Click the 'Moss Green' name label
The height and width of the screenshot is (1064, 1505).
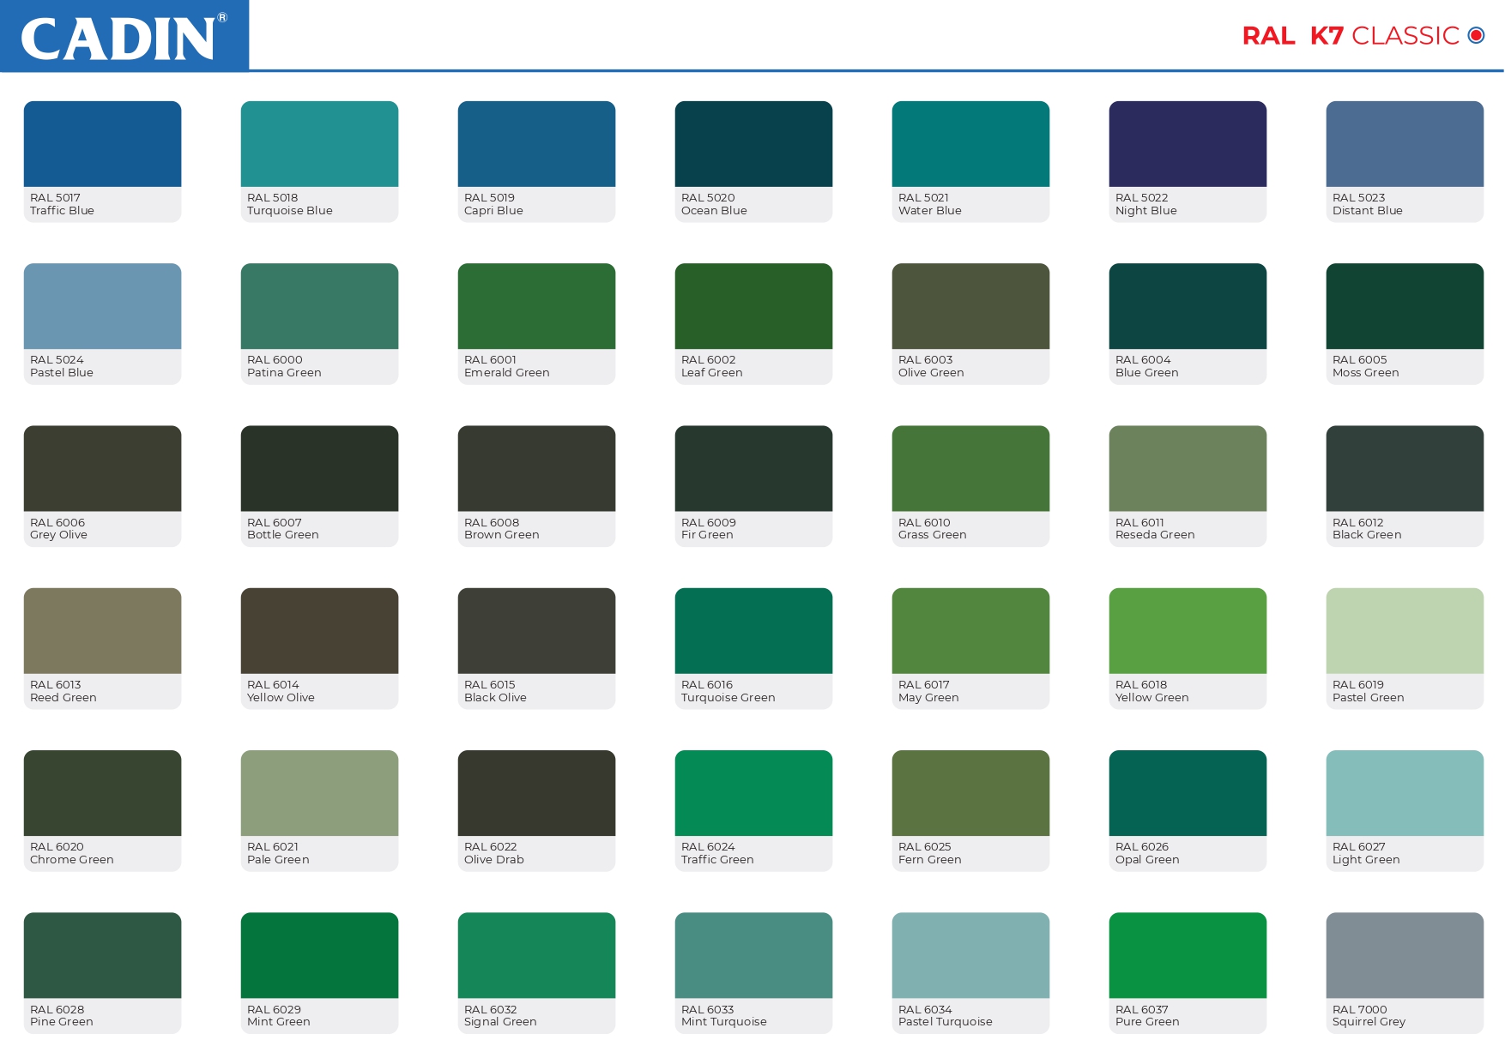1366,373
